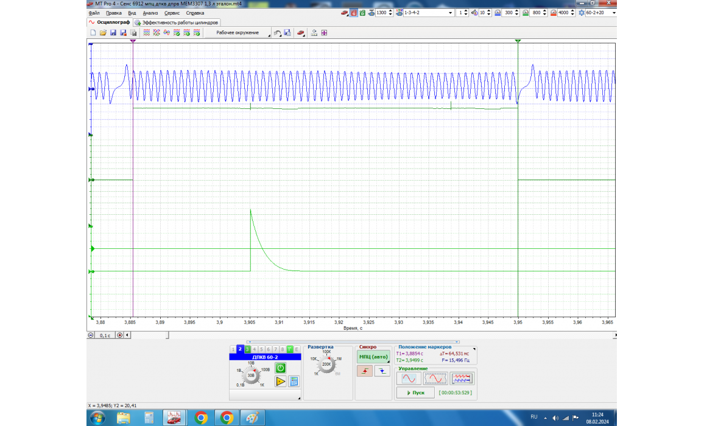Screen dimensions: 704x426
Task: Click the save file floppy icon
Action: pos(113,33)
